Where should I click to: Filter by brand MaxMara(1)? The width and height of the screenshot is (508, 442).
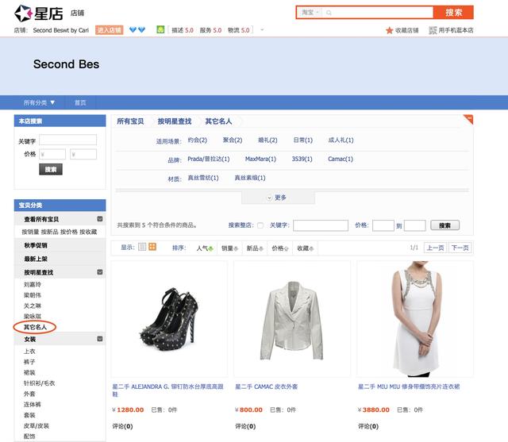[260, 159]
